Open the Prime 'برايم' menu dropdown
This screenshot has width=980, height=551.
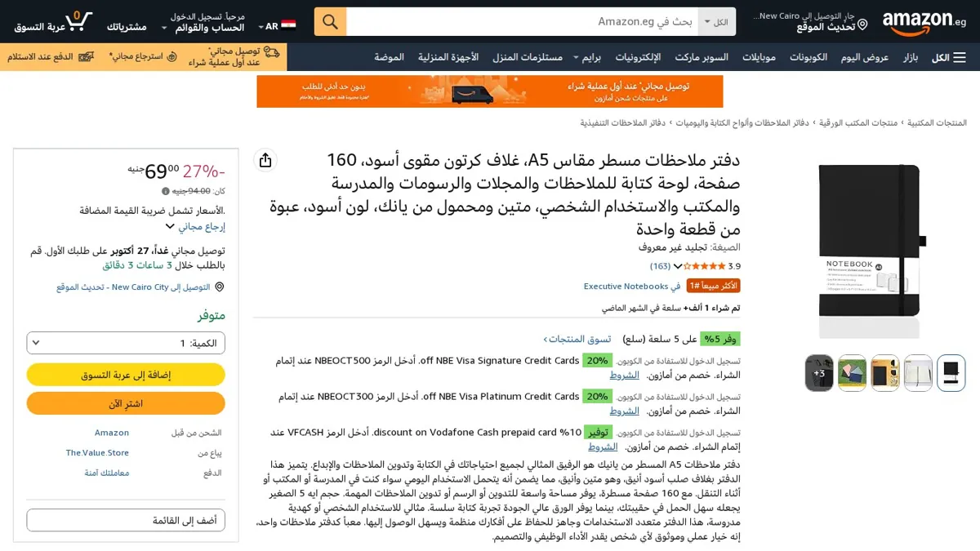(x=587, y=57)
